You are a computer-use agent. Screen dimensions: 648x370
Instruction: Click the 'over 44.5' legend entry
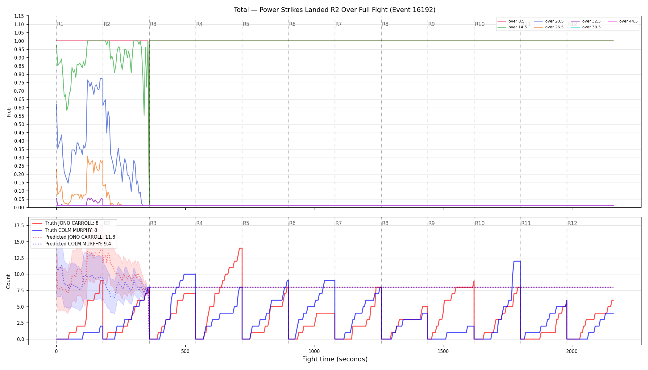623,21
